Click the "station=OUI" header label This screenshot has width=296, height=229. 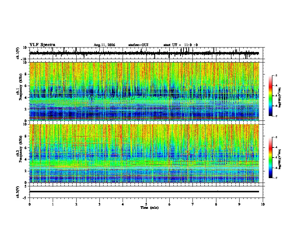(138, 45)
